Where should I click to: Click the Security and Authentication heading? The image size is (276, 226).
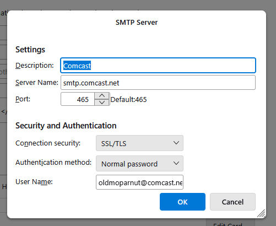66,126
